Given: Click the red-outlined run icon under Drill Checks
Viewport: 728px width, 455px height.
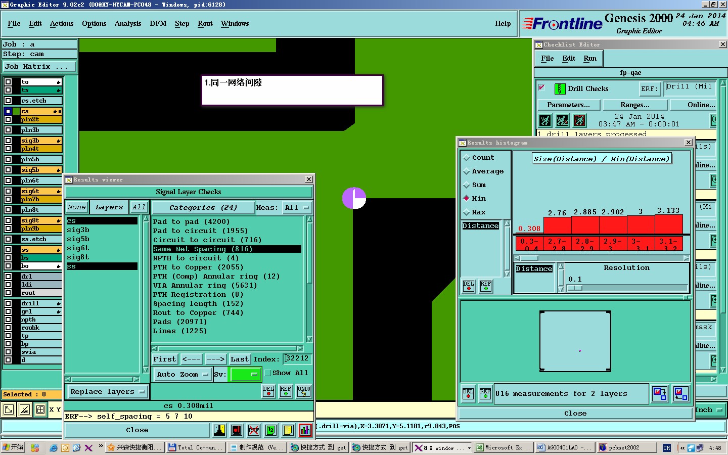Looking at the screenshot, I should (x=579, y=120).
